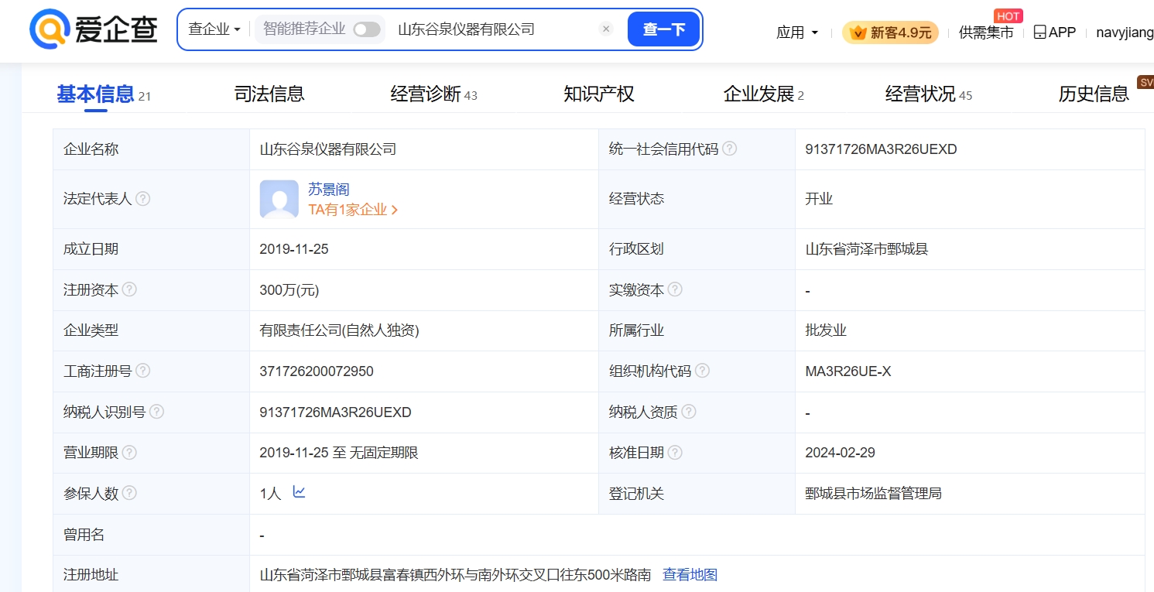Expand TA有1家企业 link arrow
Screen dimensions: 1154x592
395,210
